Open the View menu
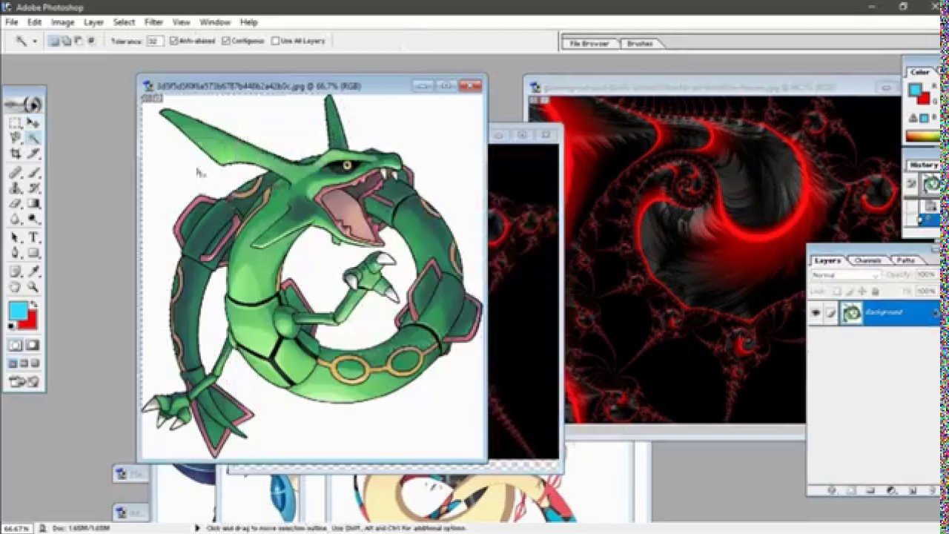Viewport: 949px width, 534px height. pos(181,22)
